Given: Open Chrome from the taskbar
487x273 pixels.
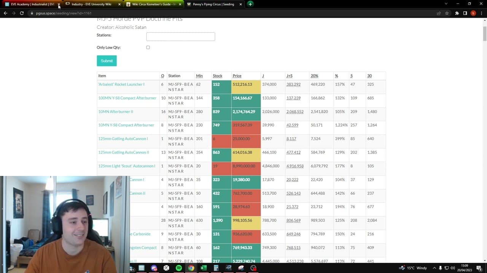Looking at the screenshot, I should click(x=191, y=268).
